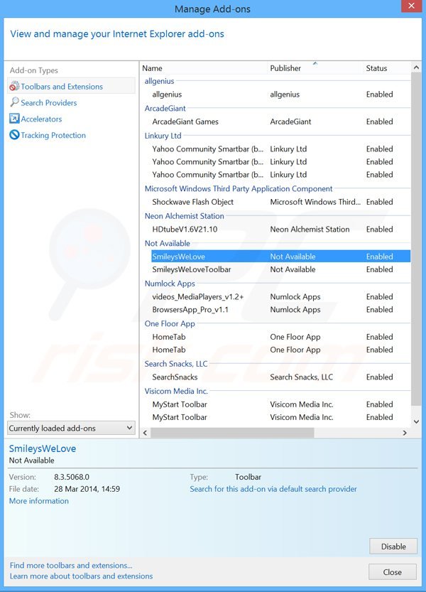Click the Search Snacks, LLC group header

176,364
